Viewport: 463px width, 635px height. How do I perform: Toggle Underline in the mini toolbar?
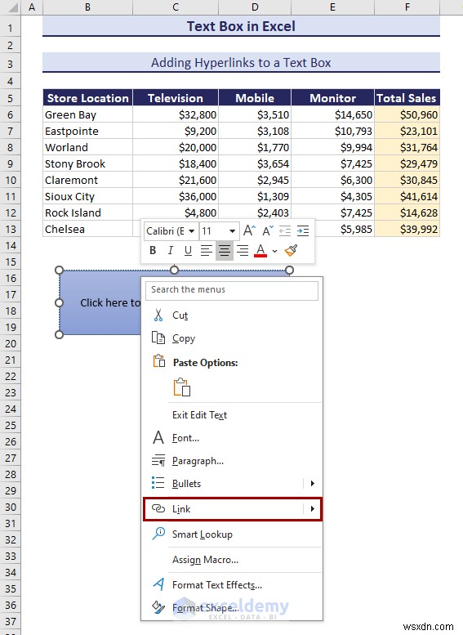tap(188, 250)
